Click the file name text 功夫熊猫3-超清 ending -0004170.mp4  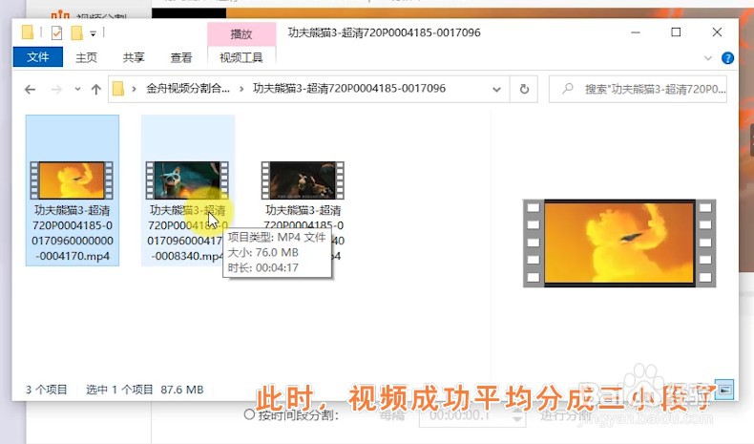73,233
